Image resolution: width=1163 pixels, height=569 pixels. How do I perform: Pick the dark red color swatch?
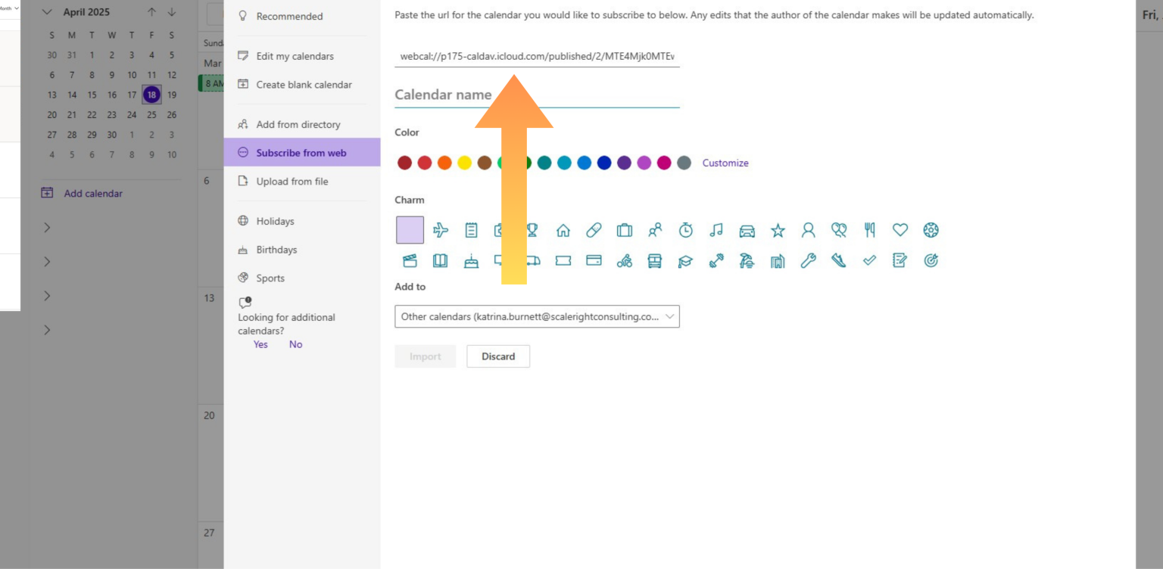[405, 163]
